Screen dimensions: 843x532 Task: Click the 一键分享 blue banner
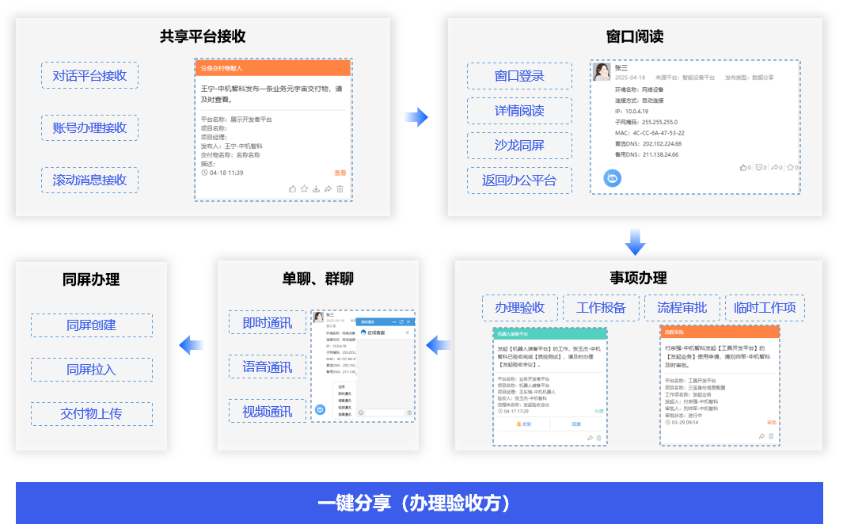420,503
